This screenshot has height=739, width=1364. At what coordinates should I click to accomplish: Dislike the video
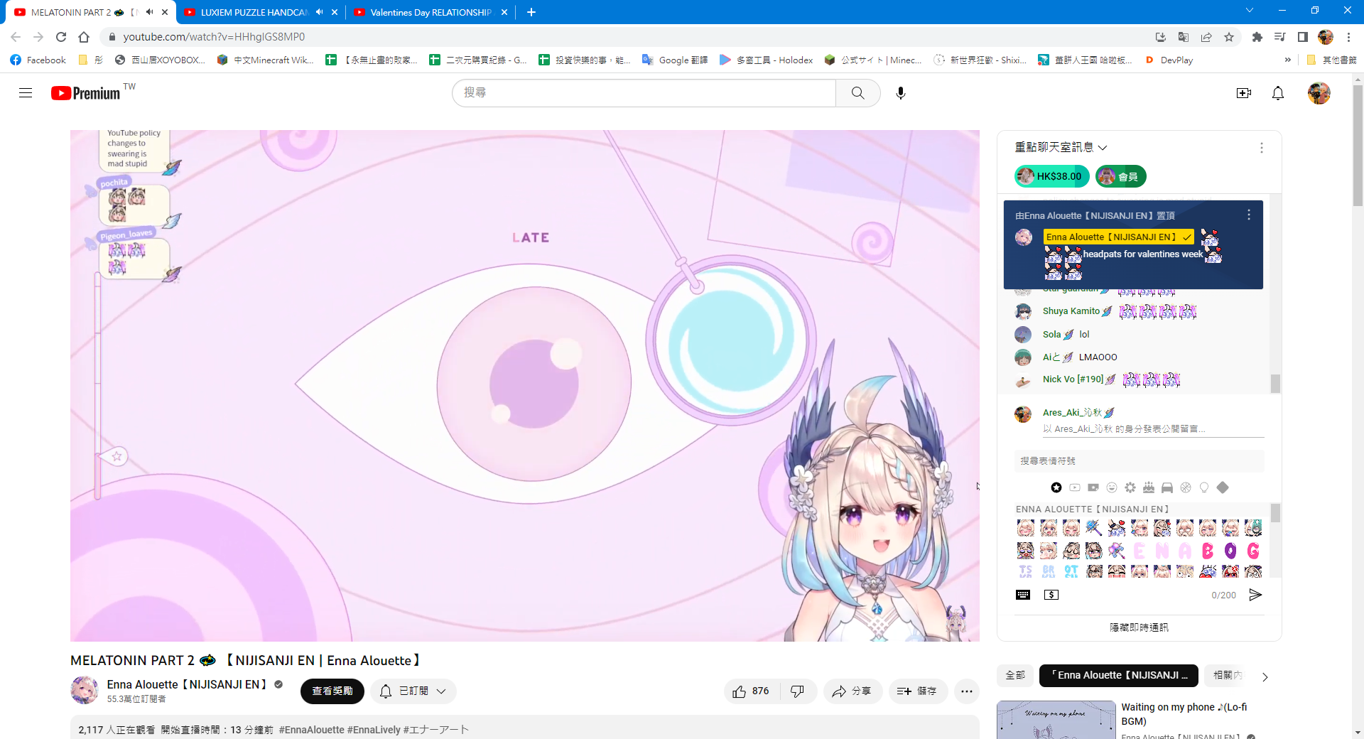click(797, 691)
